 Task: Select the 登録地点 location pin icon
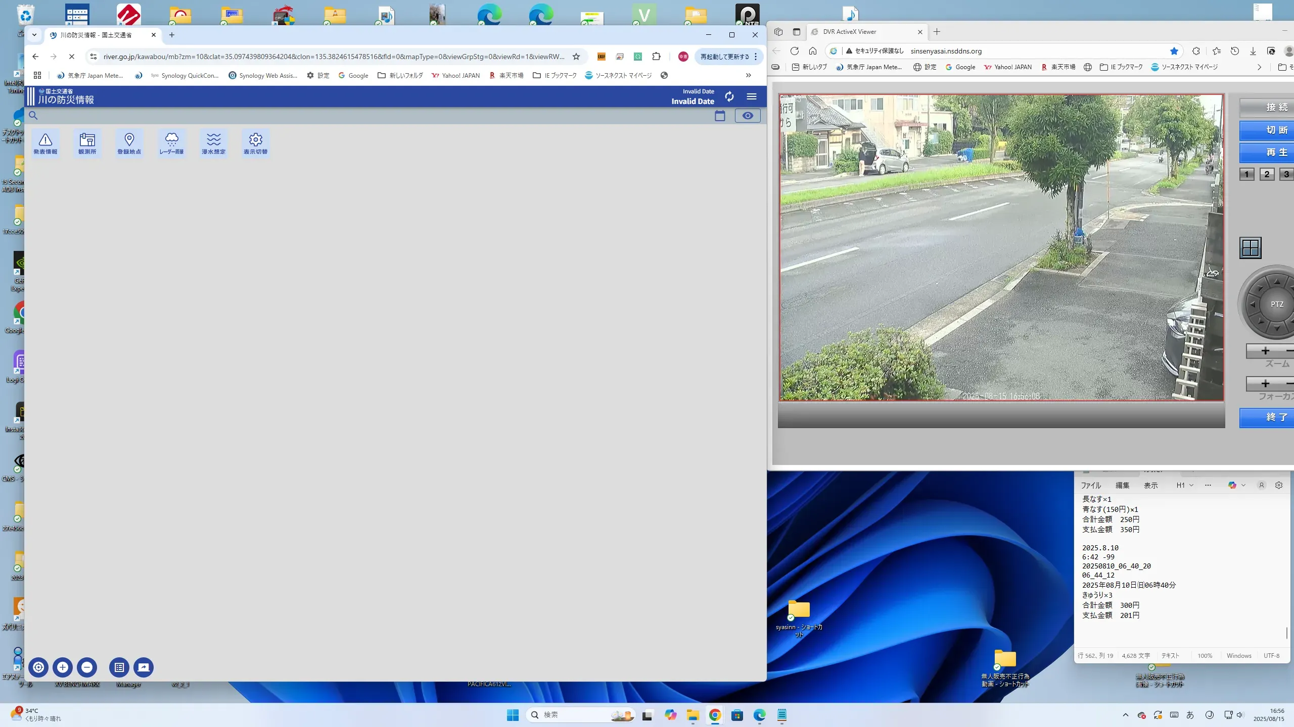pos(129,143)
